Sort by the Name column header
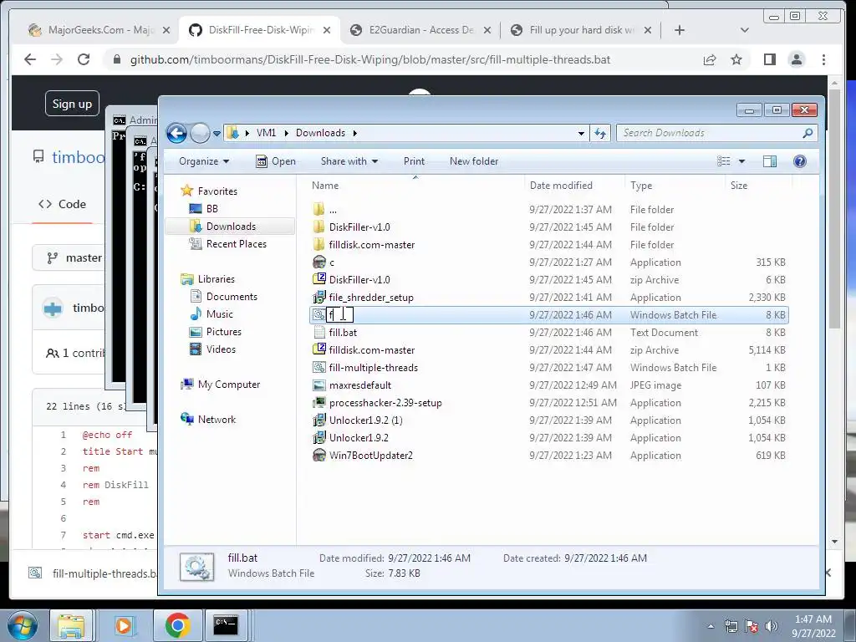Viewport: 856px width, 642px height. pyautogui.click(x=325, y=186)
